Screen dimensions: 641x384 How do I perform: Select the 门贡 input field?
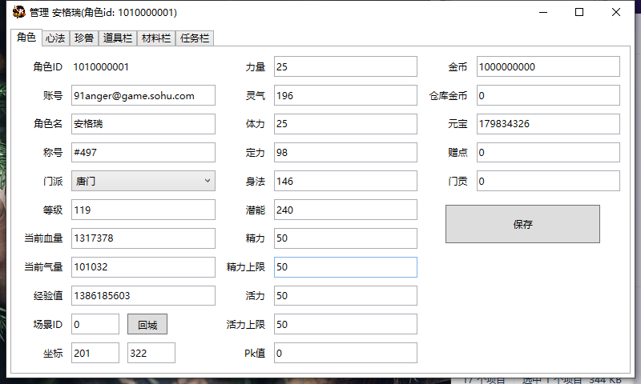[548, 181]
